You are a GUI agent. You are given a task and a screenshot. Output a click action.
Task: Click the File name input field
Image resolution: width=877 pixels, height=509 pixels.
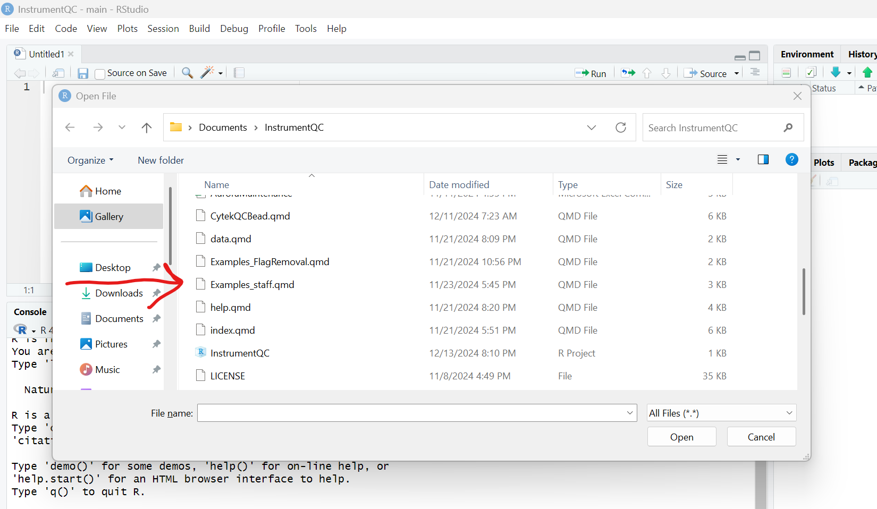click(412, 413)
